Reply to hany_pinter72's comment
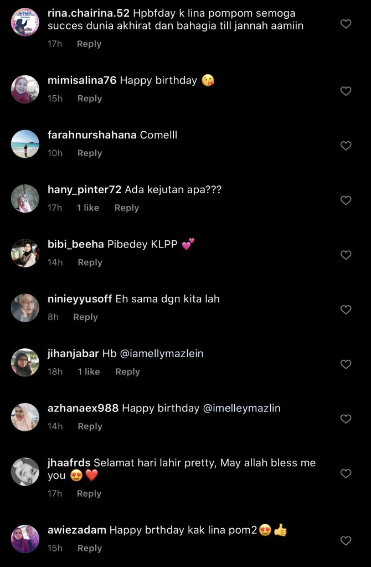This screenshot has width=371, height=567. [x=126, y=208]
